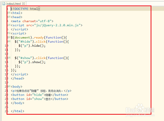
Task: Collapse the <body> fold marker on line 20
Action: [9, 86]
